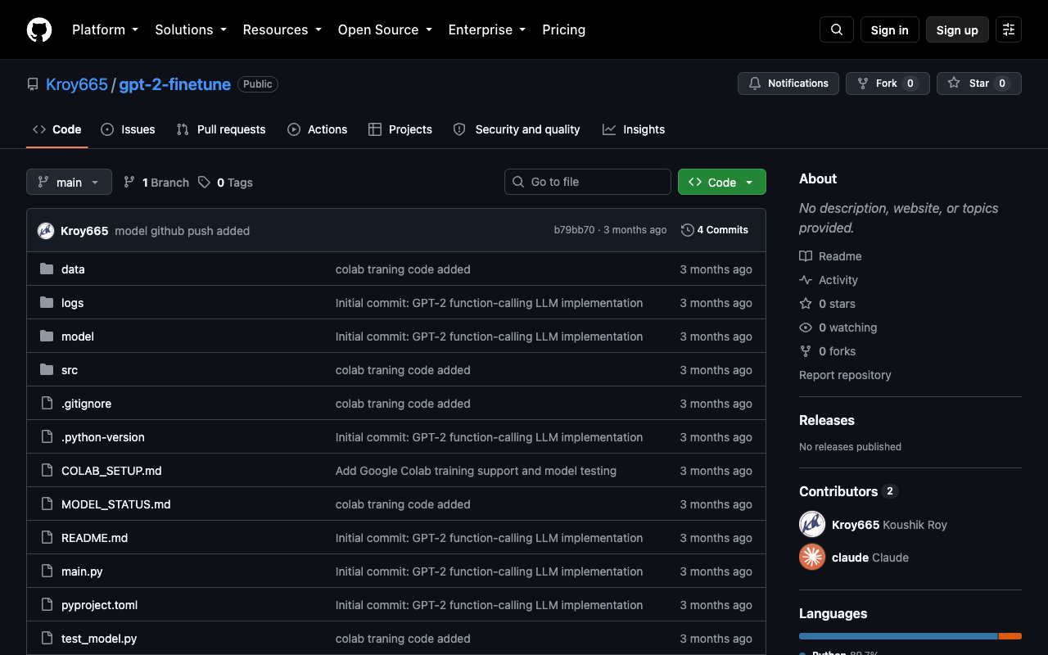Screen dimensions: 1048x655
Task: Click the Go to file search field
Action: pos(588,182)
